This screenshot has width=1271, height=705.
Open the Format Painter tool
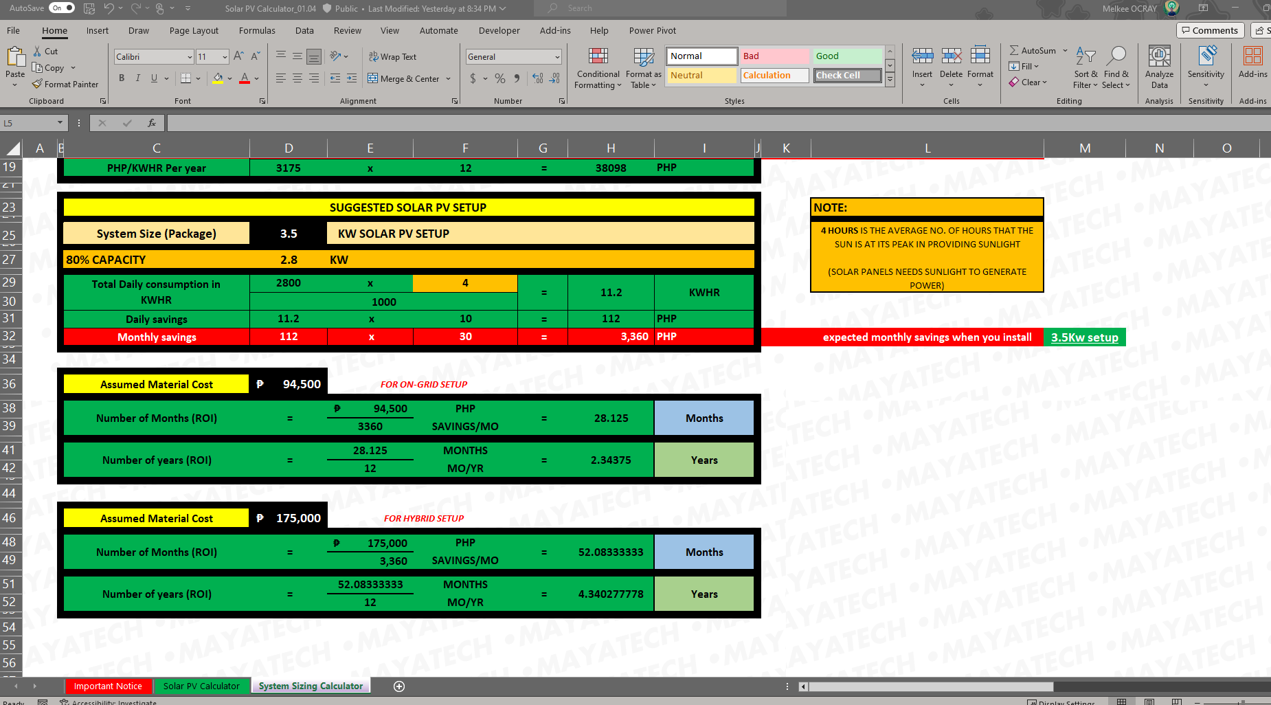[x=66, y=84]
